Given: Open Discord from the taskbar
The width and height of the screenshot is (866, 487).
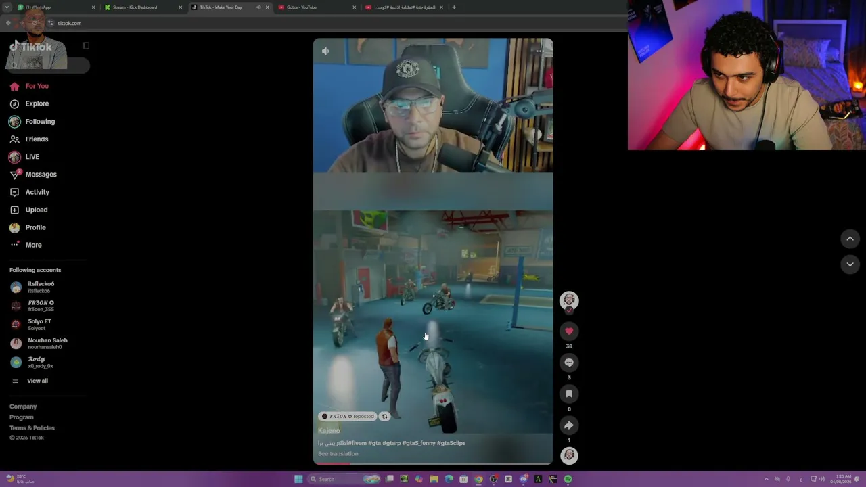Looking at the screenshot, I should point(523,479).
